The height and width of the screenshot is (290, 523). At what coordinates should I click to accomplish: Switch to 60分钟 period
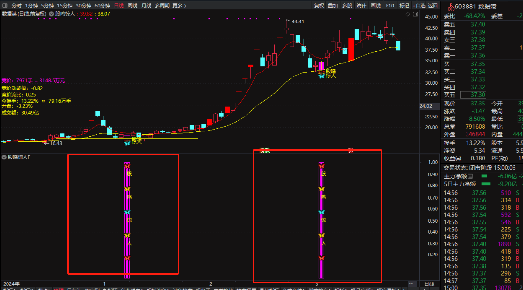[102, 6]
